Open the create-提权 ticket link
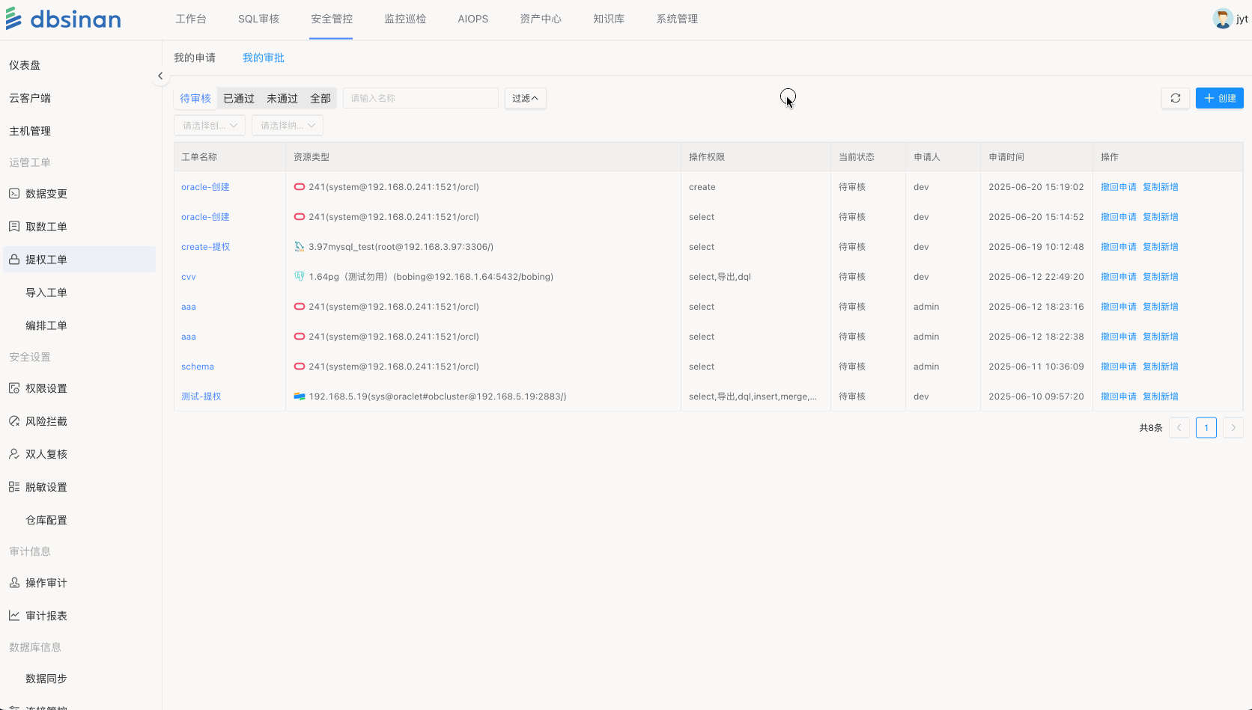 tap(205, 247)
